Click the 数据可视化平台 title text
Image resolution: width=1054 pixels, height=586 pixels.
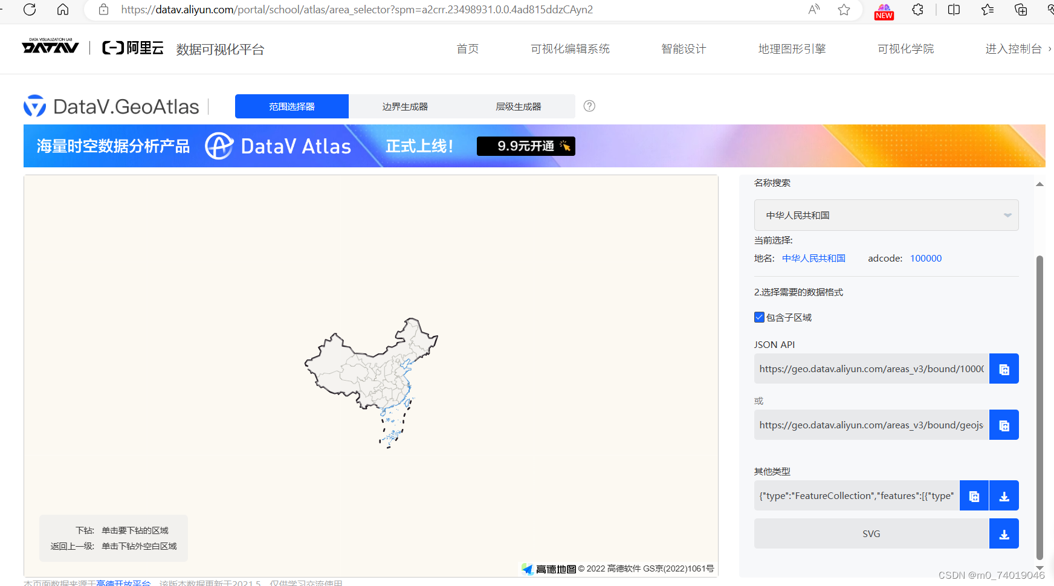(x=220, y=50)
